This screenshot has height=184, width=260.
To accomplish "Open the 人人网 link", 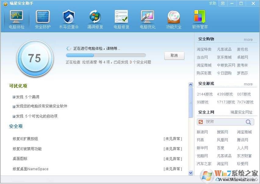I will click(x=242, y=148).
